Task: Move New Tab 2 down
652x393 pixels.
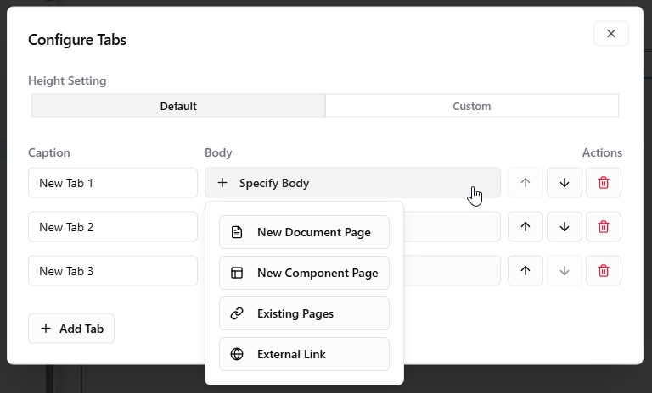Action: [x=565, y=227]
